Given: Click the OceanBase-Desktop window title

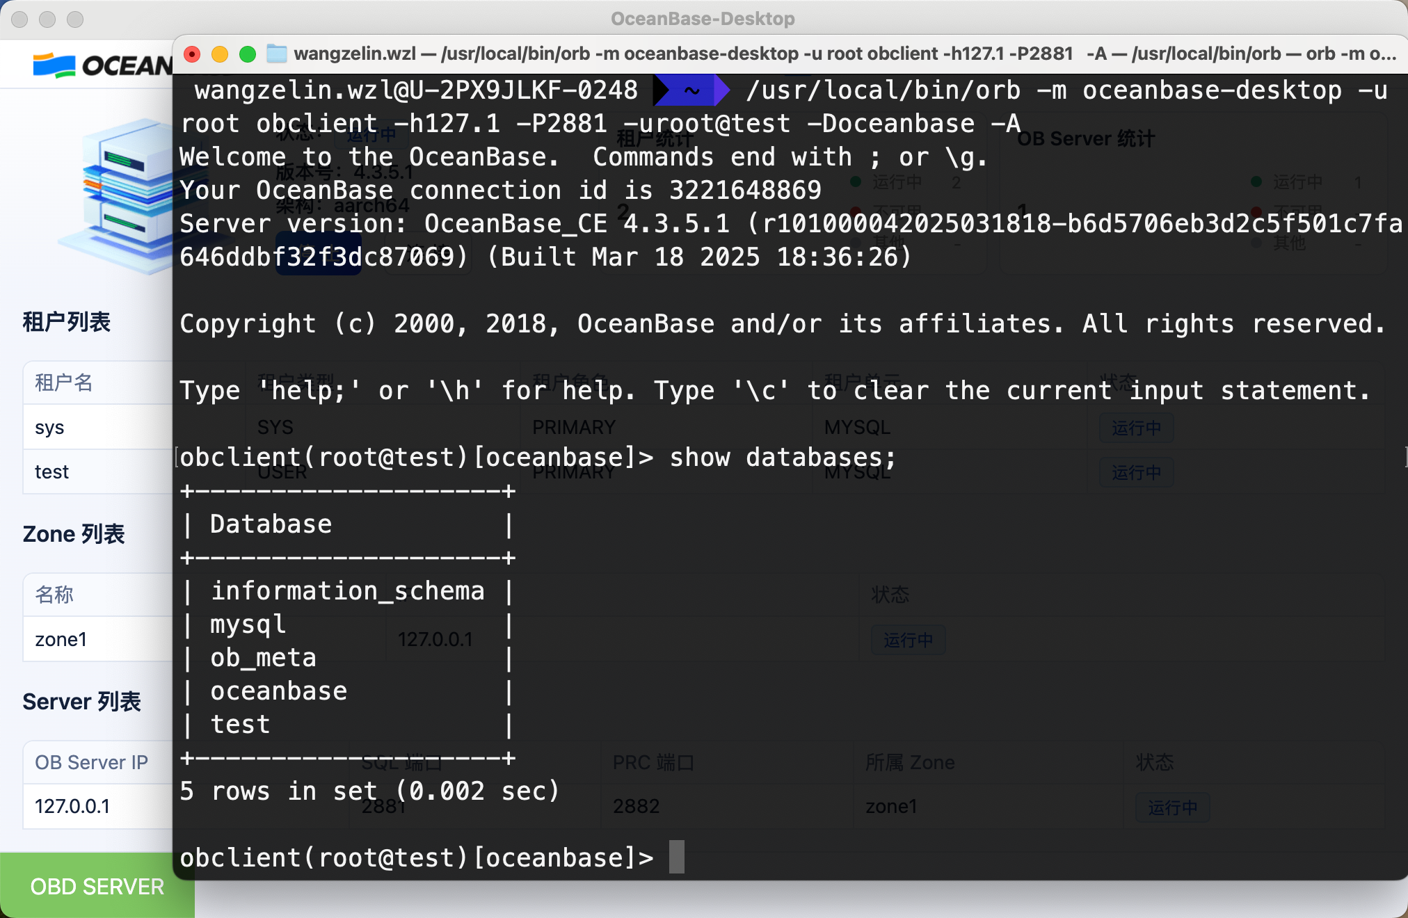Looking at the screenshot, I should click(703, 19).
